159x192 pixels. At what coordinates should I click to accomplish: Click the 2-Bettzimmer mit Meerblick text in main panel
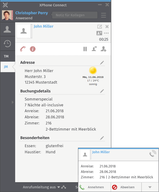coord(71,129)
